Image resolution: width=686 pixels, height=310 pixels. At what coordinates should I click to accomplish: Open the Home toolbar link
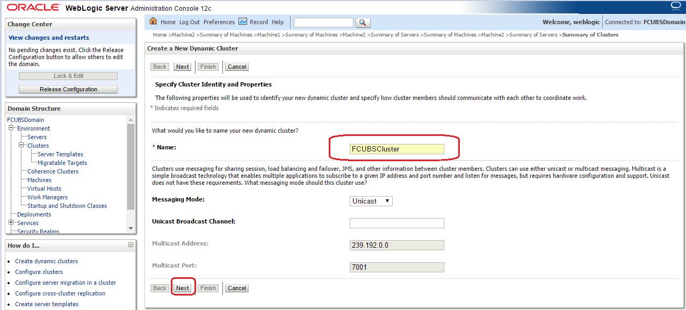168,22
